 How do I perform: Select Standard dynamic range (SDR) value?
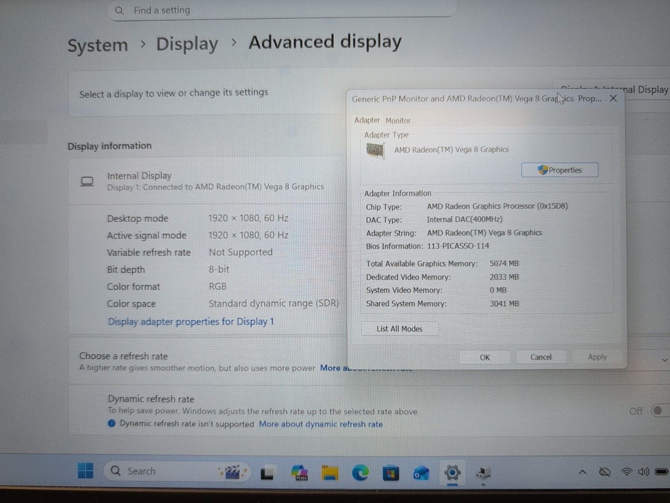274,303
